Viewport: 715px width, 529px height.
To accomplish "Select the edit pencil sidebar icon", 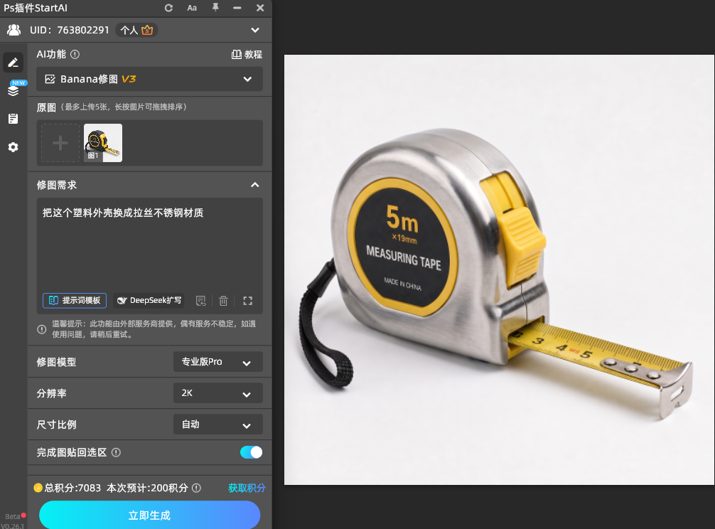I will click(14, 63).
